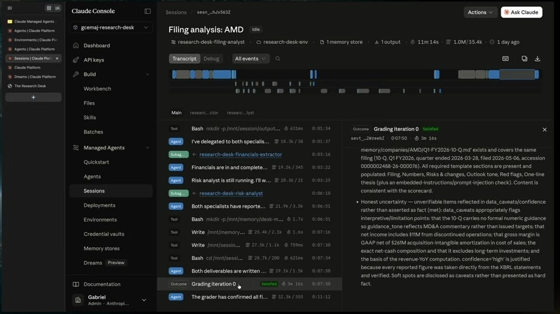Add a new tab with the plus button

click(x=33, y=97)
